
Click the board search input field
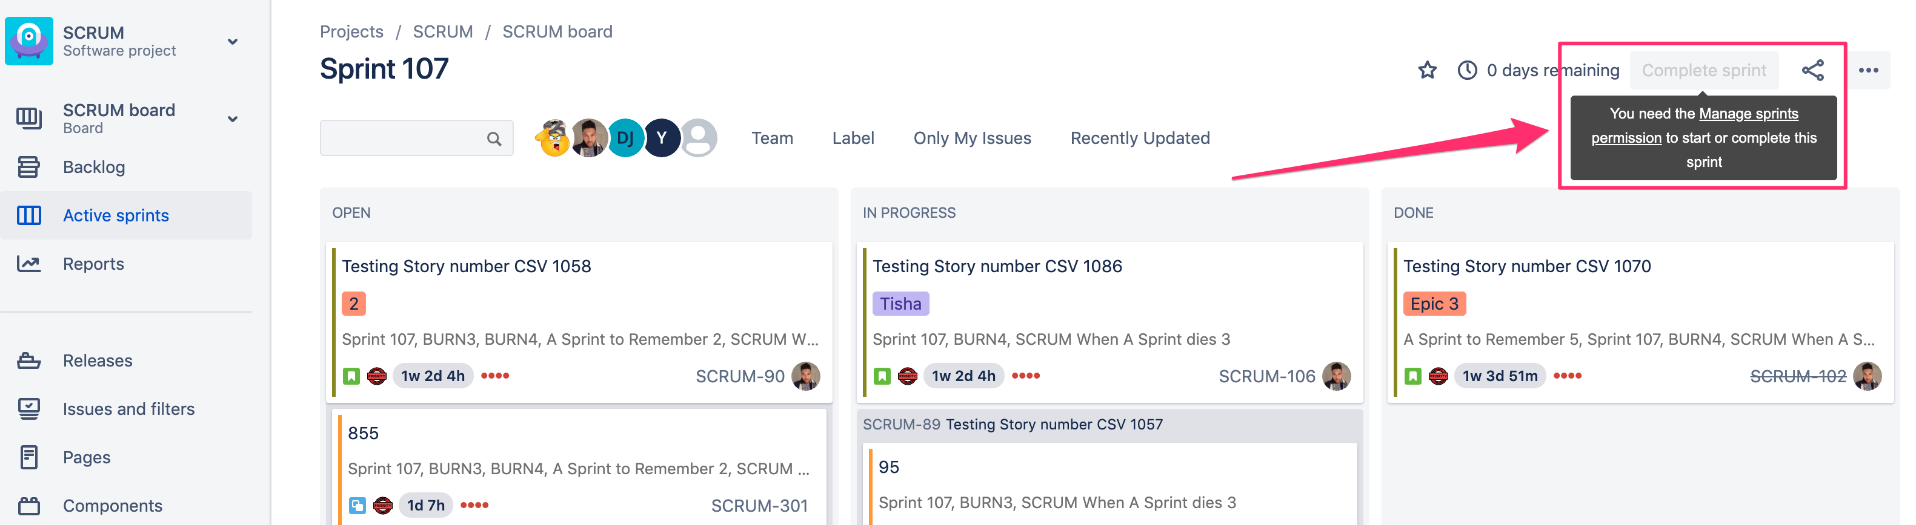pyautogui.click(x=416, y=138)
